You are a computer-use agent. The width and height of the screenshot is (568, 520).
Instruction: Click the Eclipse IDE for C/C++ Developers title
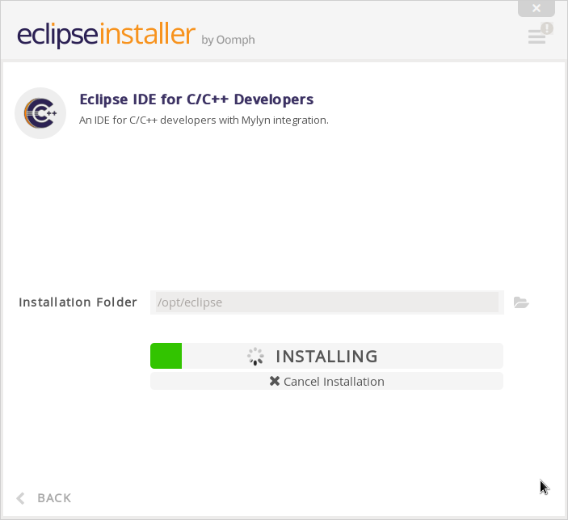pos(196,99)
